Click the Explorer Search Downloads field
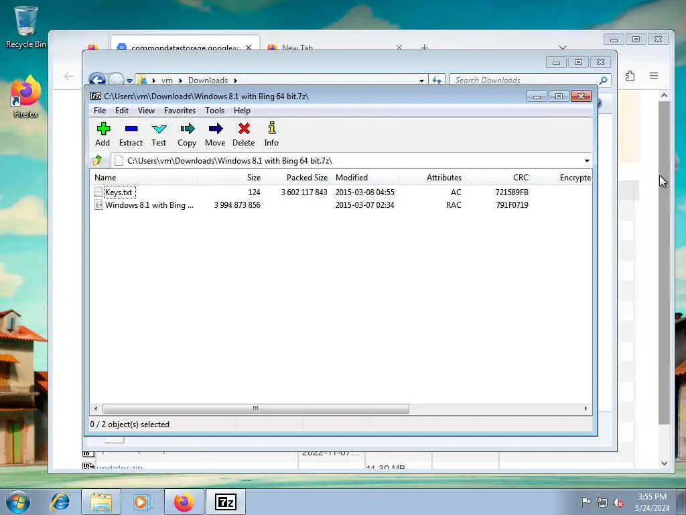The height and width of the screenshot is (515, 686). 524,80
